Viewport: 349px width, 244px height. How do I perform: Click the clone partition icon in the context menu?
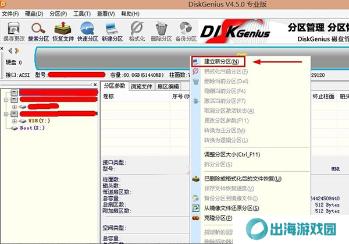tap(195, 218)
